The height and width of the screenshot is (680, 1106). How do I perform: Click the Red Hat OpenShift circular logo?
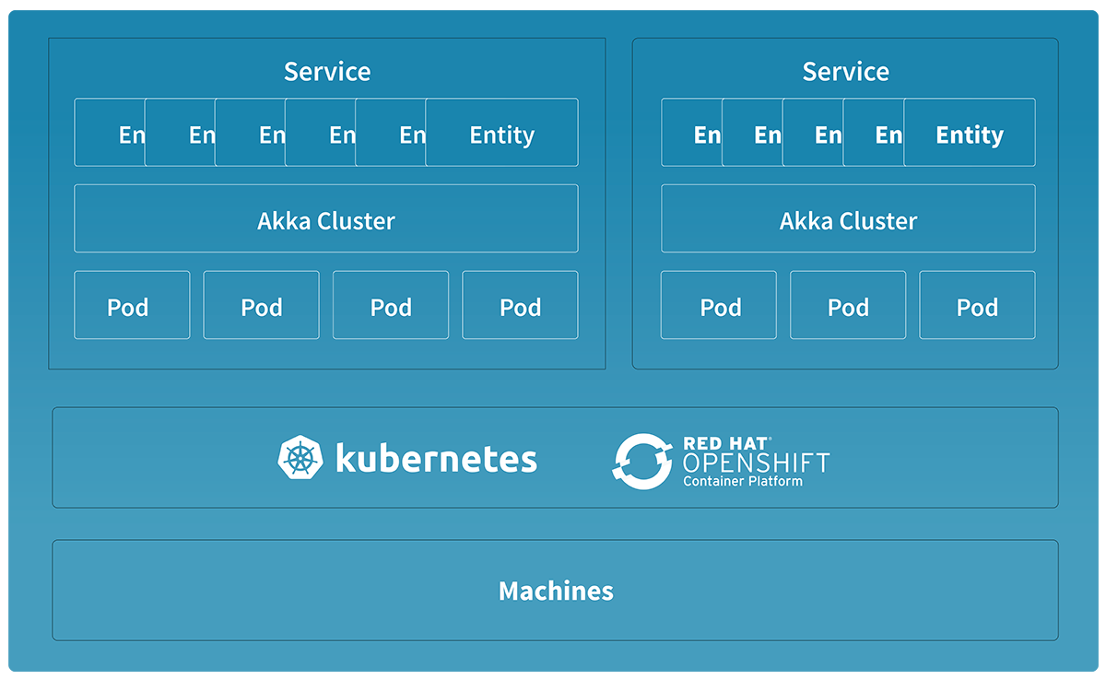[x=642, y=461]
